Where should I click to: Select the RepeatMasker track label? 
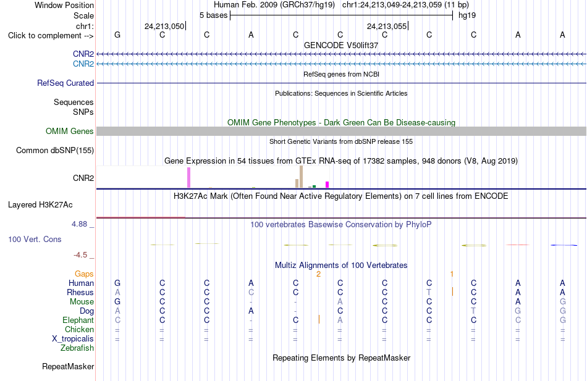[68, 366]
